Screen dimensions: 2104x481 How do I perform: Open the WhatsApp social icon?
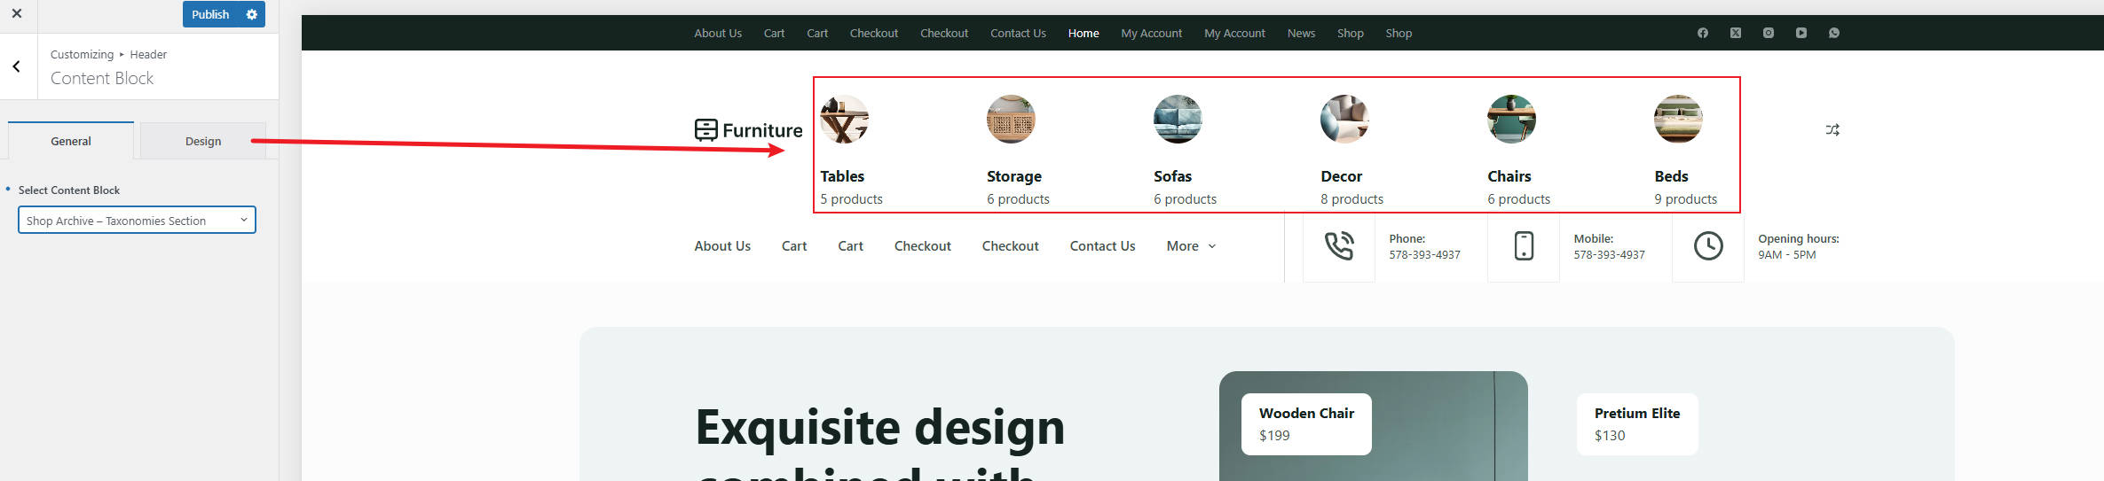pyautogui.click(x=1833, y=33)
